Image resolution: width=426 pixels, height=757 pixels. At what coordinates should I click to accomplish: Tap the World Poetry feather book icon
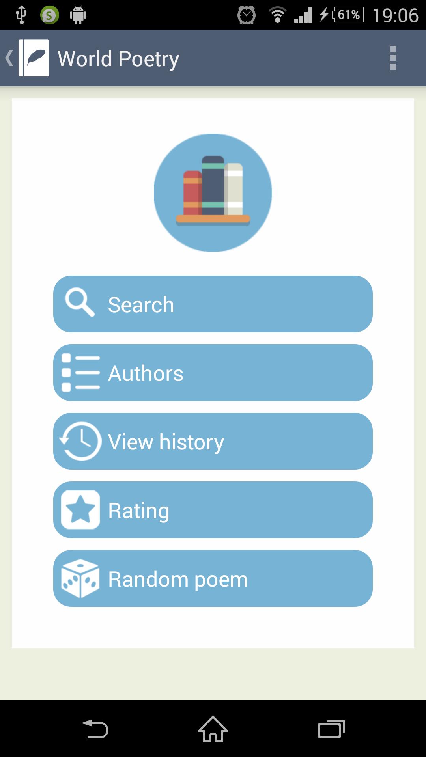[x=34, y=58]
